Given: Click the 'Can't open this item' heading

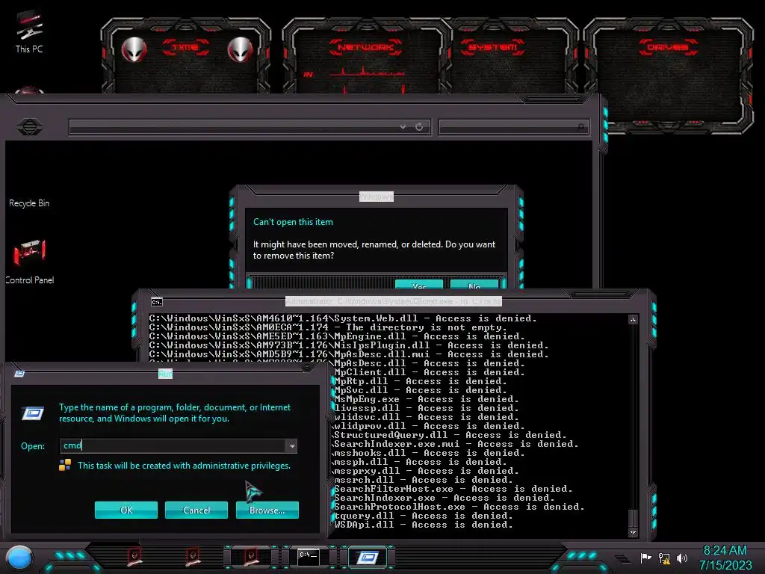Looking at the screenshot, I should click(293, 222).
